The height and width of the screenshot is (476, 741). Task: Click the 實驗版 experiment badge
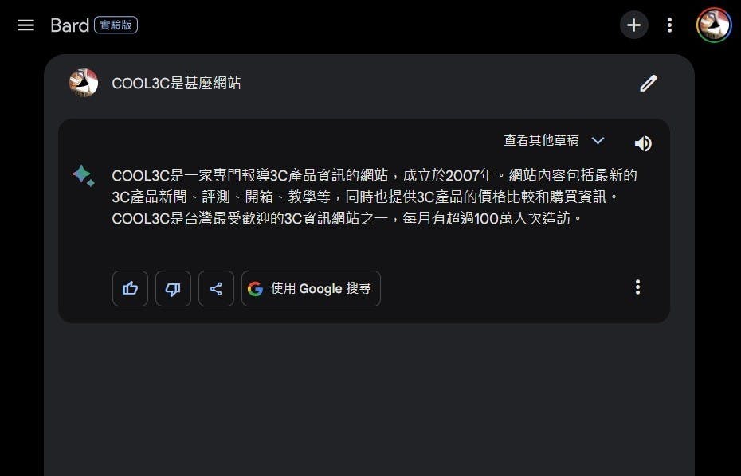click(116, 25)
